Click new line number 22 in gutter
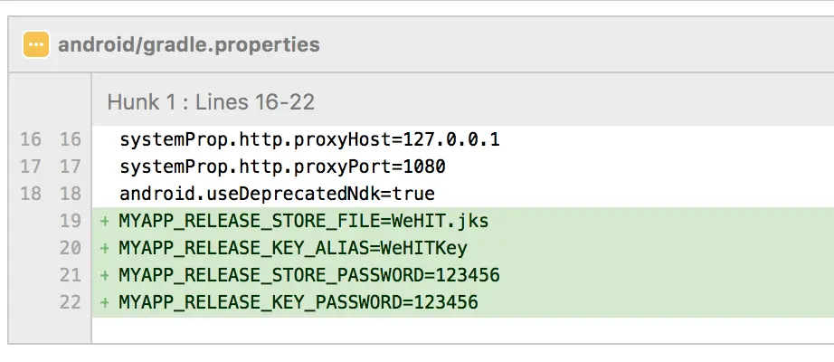The image size is (834, 362). [71, 302]
